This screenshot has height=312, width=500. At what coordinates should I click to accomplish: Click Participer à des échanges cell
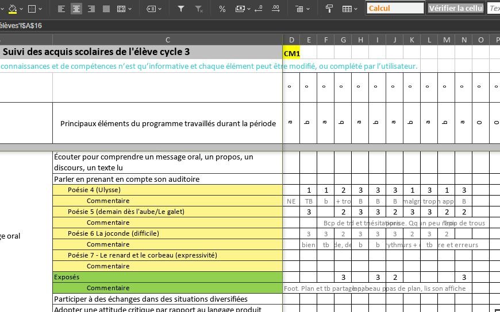pos(168,299)
